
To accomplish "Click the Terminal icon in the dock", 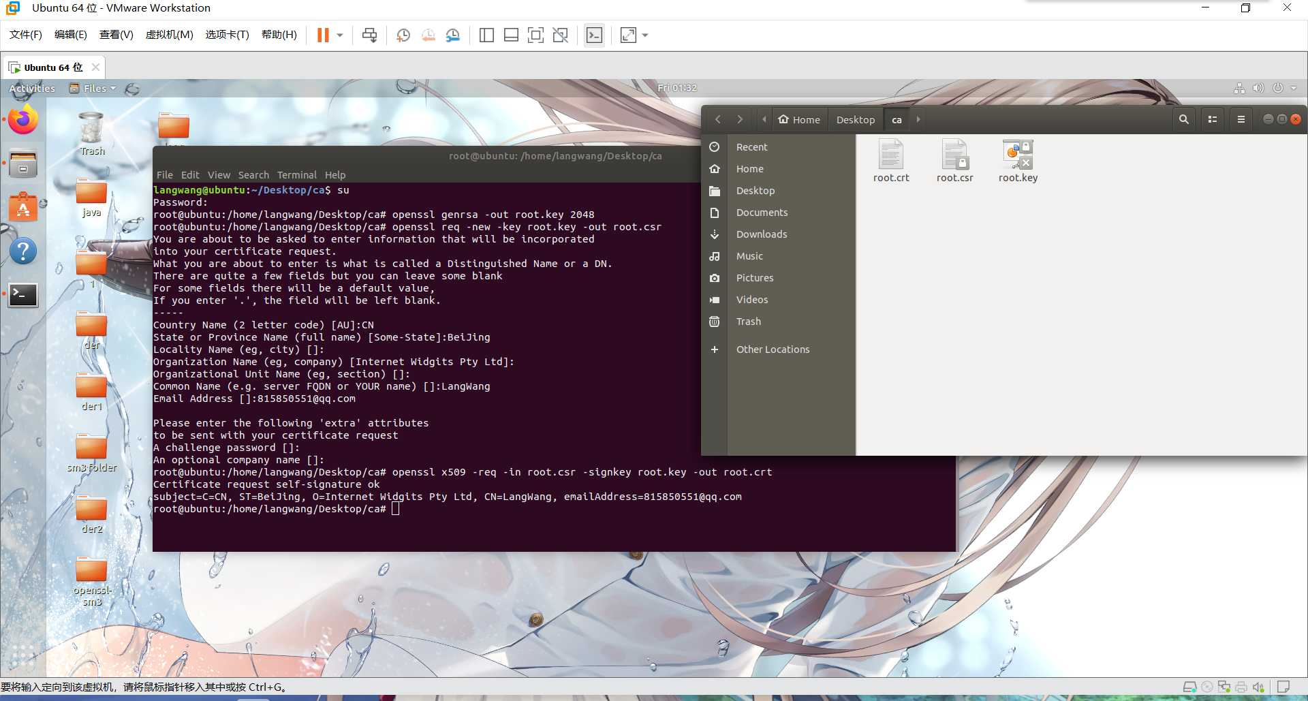I will 23,295.
